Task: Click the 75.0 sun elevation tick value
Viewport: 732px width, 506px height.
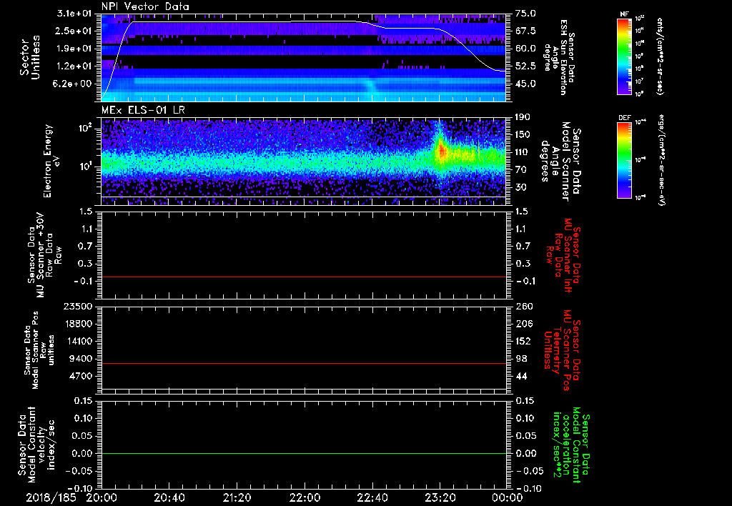Action: click(525, 14)
